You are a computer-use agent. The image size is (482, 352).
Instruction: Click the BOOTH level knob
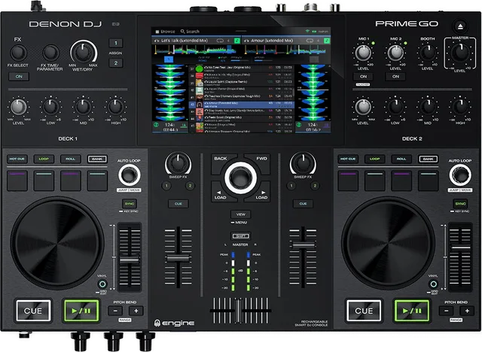(428, 53)
